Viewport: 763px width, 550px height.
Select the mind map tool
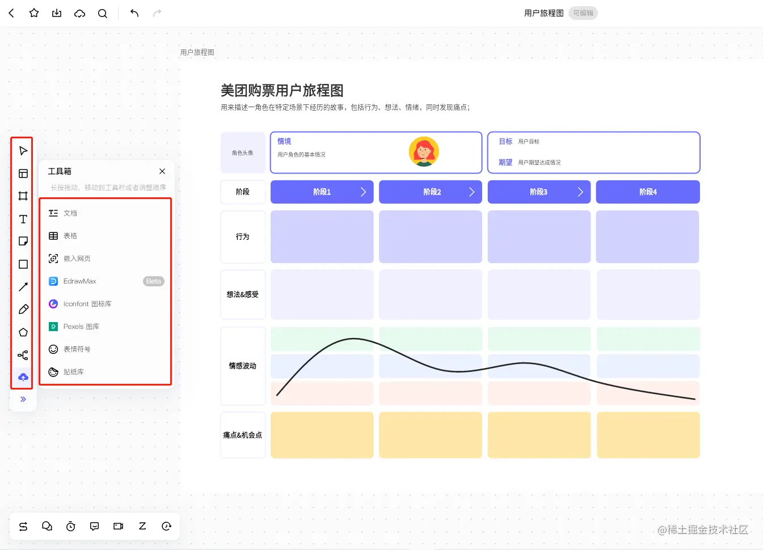tap(23, 355)
